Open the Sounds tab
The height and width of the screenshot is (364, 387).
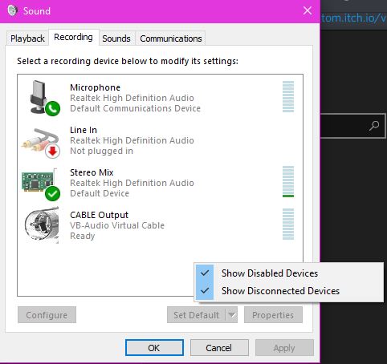[116, 38]
